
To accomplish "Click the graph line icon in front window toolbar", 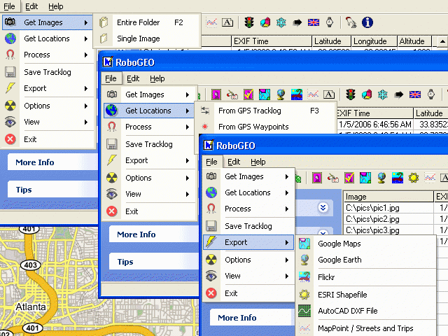I will (430, 178).
